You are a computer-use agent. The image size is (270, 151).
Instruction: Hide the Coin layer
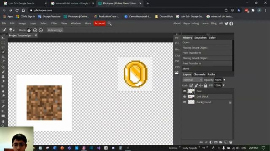pos(185,91)
